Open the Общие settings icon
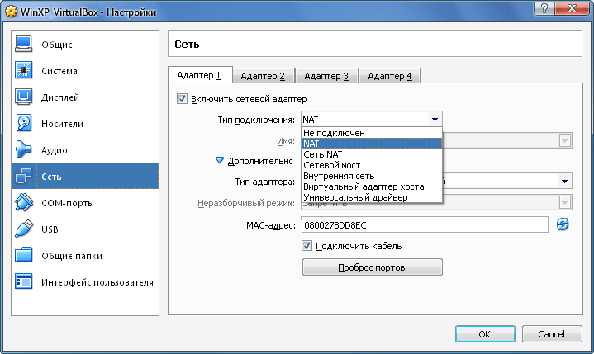 [x=23, y=45]
